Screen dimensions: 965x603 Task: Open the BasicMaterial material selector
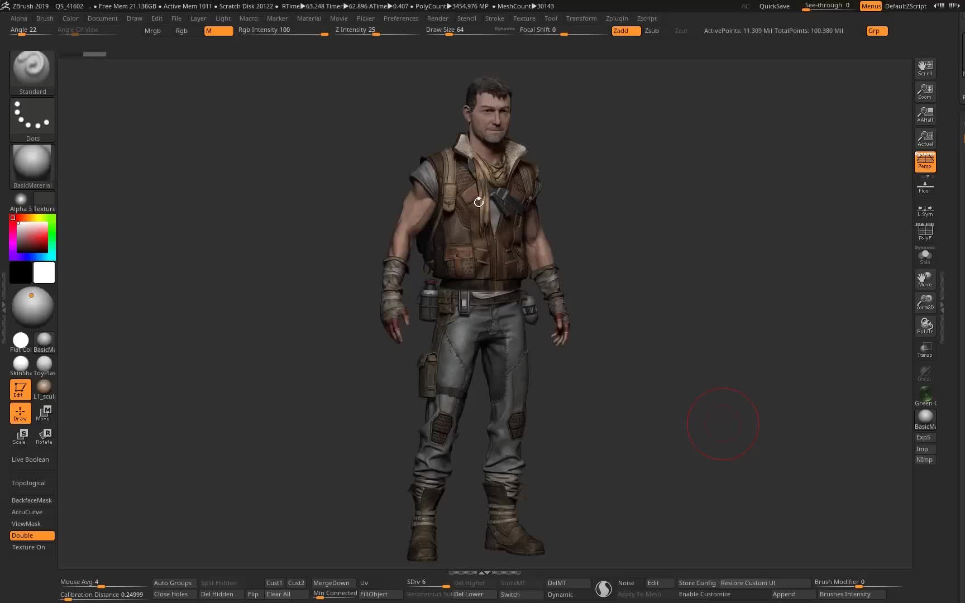[x=32, y=166]
